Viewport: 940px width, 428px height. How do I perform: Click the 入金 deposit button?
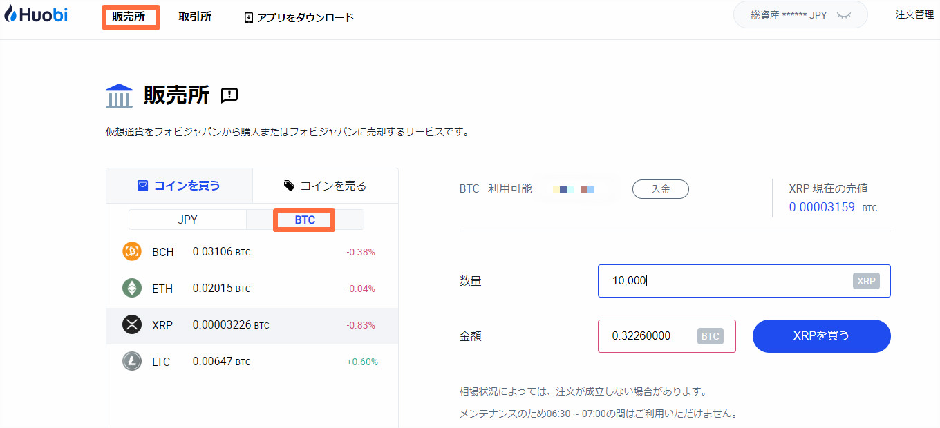click(x=661, y=189)
